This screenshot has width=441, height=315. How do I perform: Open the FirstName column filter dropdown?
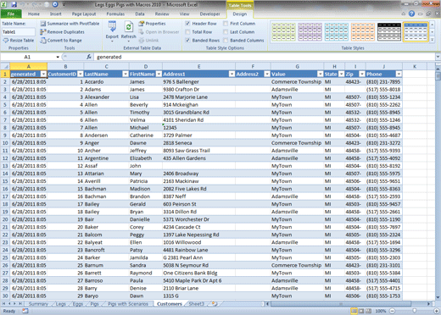159,74
